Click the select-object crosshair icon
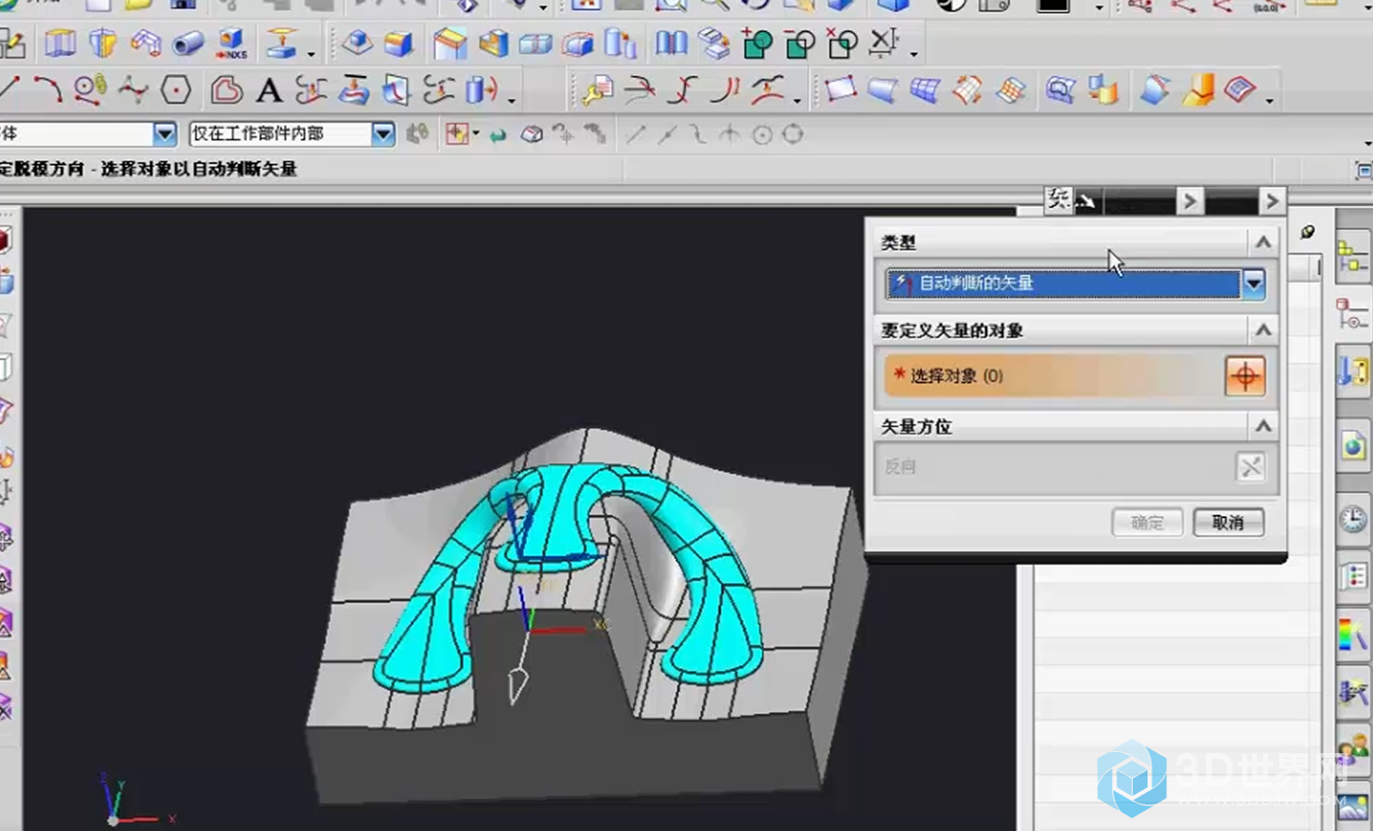The image size is (1373, 831). [1245, 376]
